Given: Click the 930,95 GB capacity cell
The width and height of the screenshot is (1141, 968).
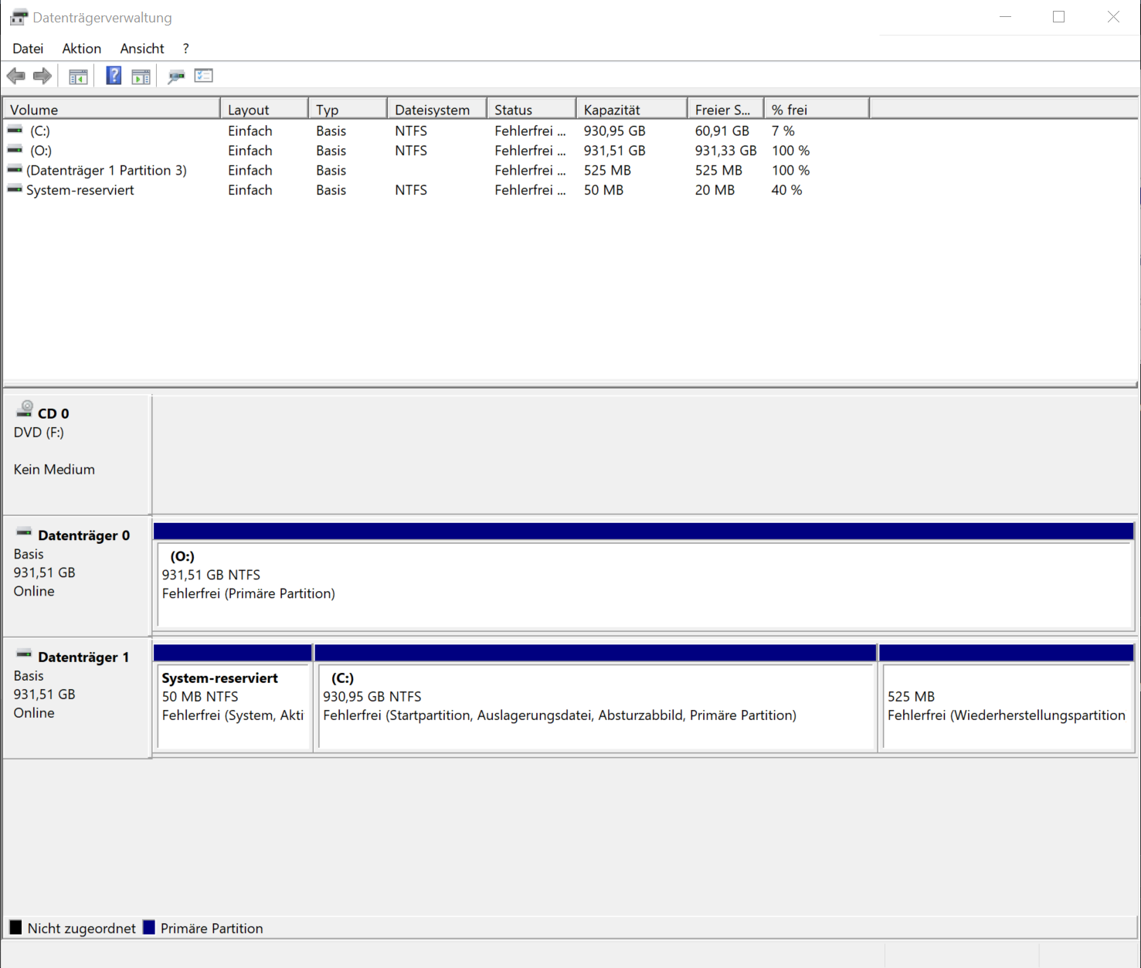Looking at the screenshot, I should click(x=615, y=131).
